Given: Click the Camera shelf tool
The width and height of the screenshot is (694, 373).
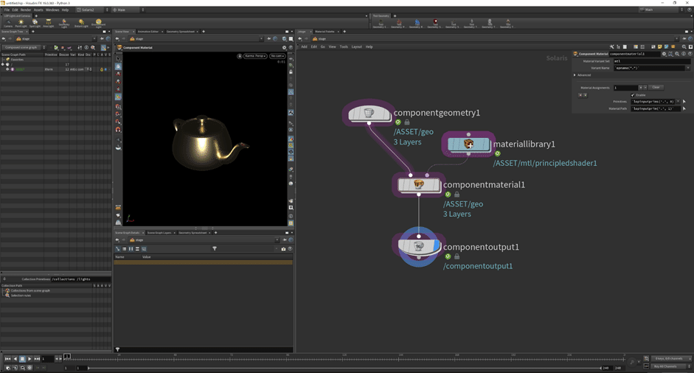Looking at the screenshot, I should pyautogui.click(x=7, y=23).
